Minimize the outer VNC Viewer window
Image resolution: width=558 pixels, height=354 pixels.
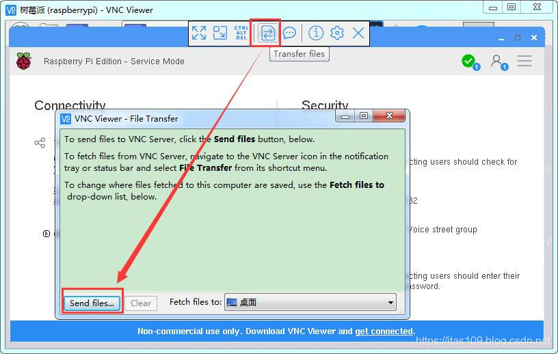(493, 8)
